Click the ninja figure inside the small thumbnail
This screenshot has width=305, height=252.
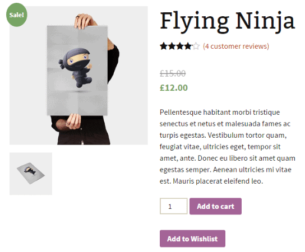[30, 170]
